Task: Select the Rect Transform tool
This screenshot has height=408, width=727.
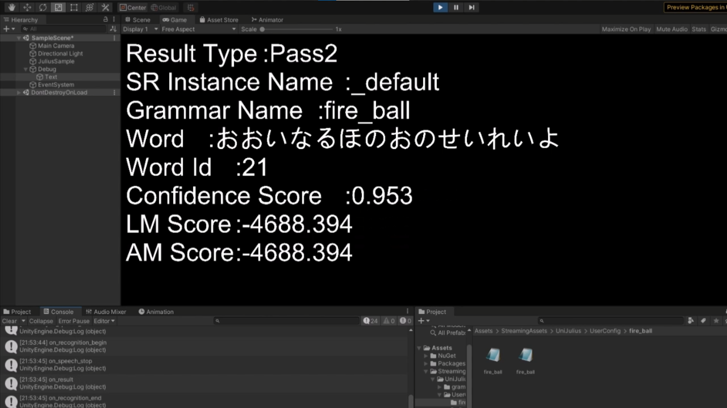Action: [74, 7]
